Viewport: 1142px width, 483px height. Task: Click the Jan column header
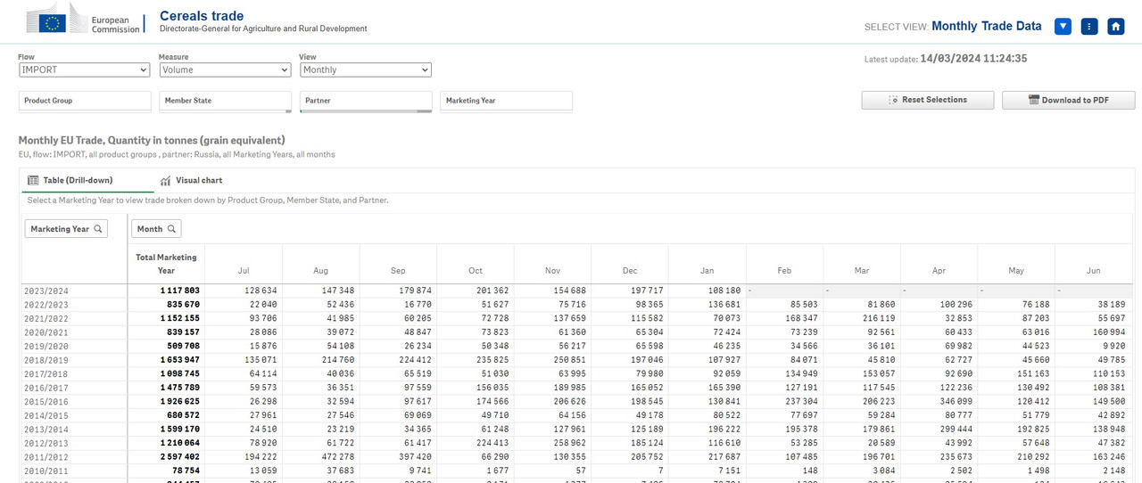pos(707,270)
